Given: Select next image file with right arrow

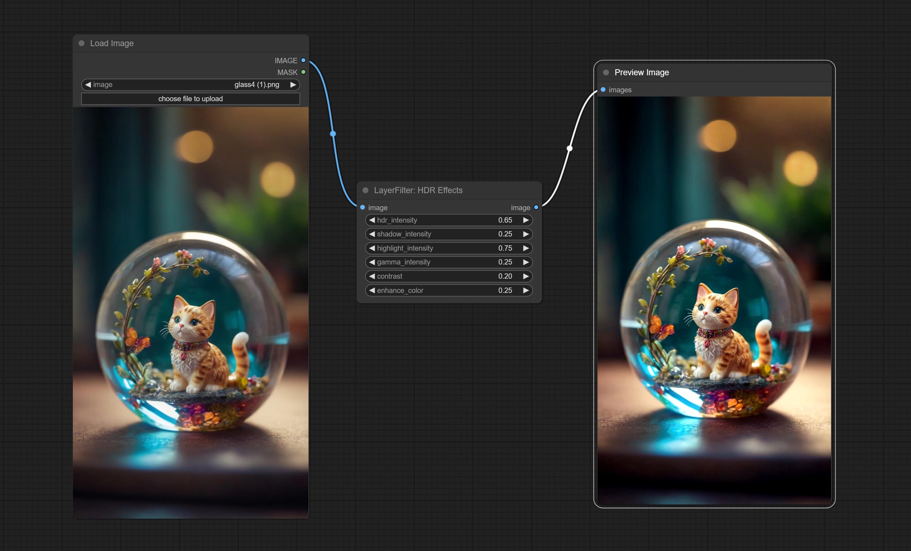Looking at the screenshot, I should pos(293,84).
